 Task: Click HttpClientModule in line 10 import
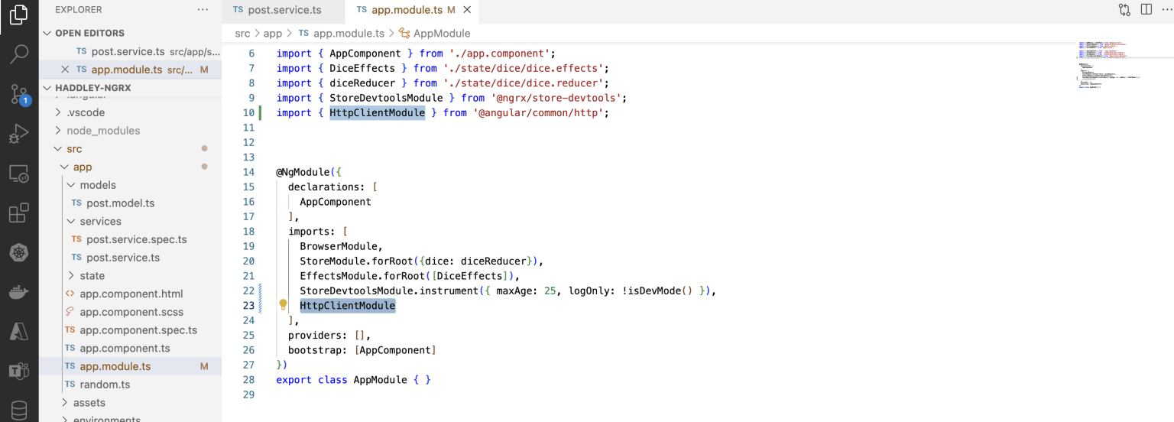click(378, 113)
